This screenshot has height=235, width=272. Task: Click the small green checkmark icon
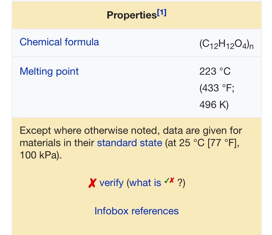coord(167,181)
